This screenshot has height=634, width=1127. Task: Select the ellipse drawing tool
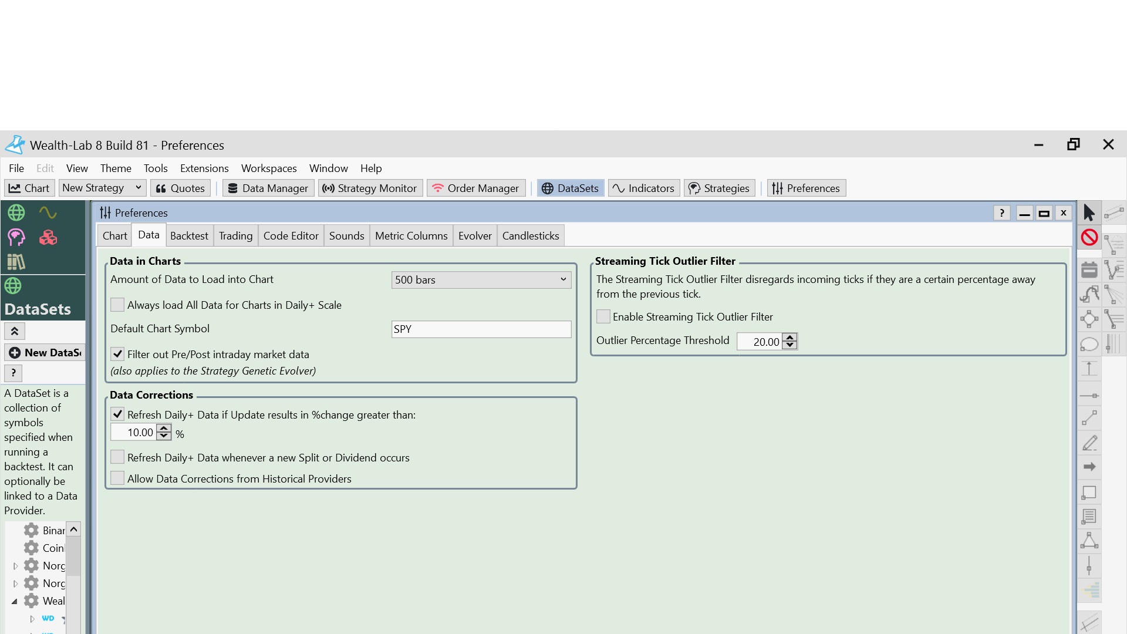(1089, 345)
